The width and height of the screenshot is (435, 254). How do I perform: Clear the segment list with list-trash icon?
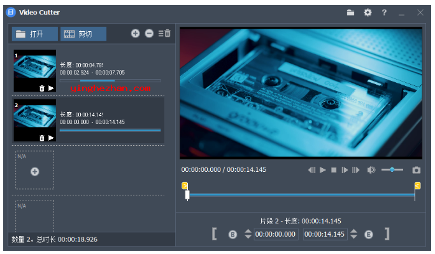164,34
